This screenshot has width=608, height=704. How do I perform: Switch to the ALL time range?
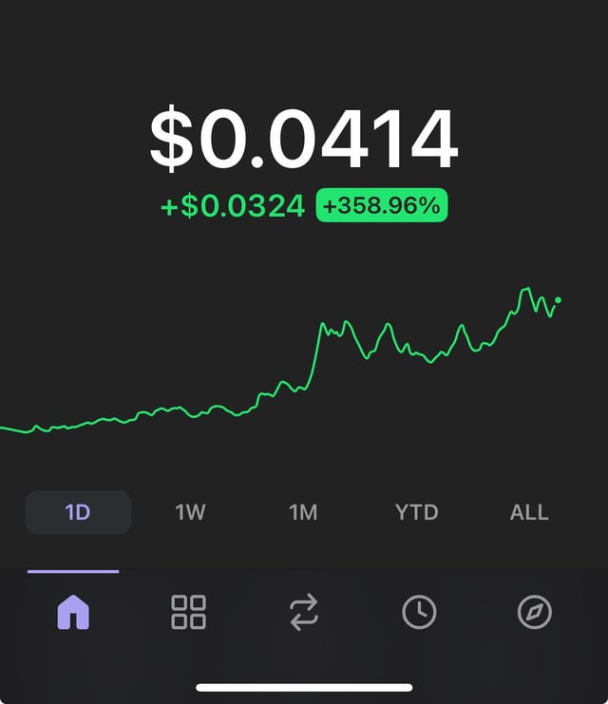[x=529, y=512]
